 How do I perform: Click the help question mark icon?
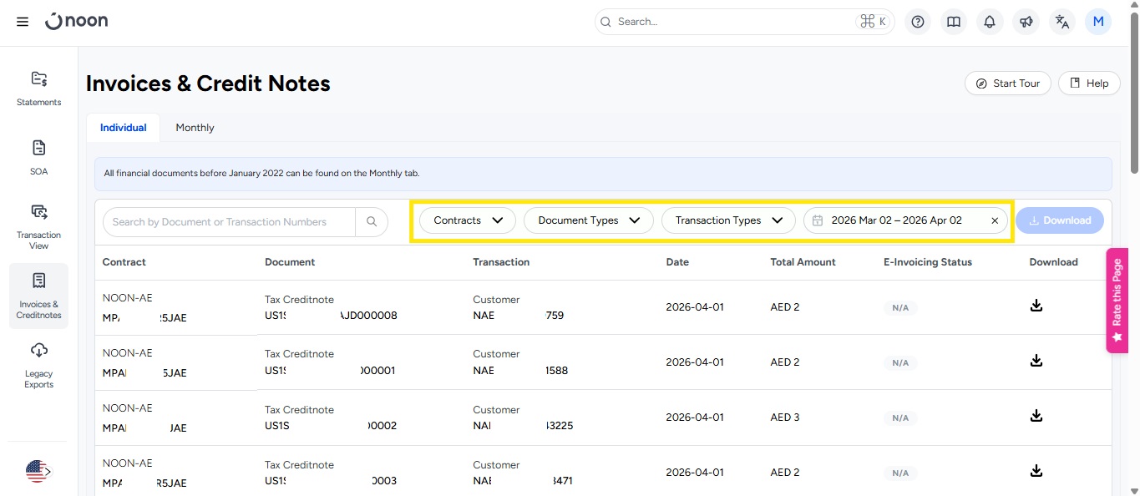click(918, 22)
